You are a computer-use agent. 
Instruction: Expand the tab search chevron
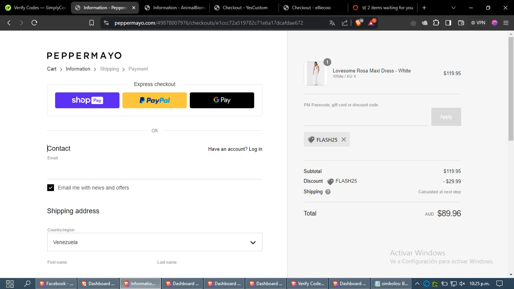tap(453, 8)
